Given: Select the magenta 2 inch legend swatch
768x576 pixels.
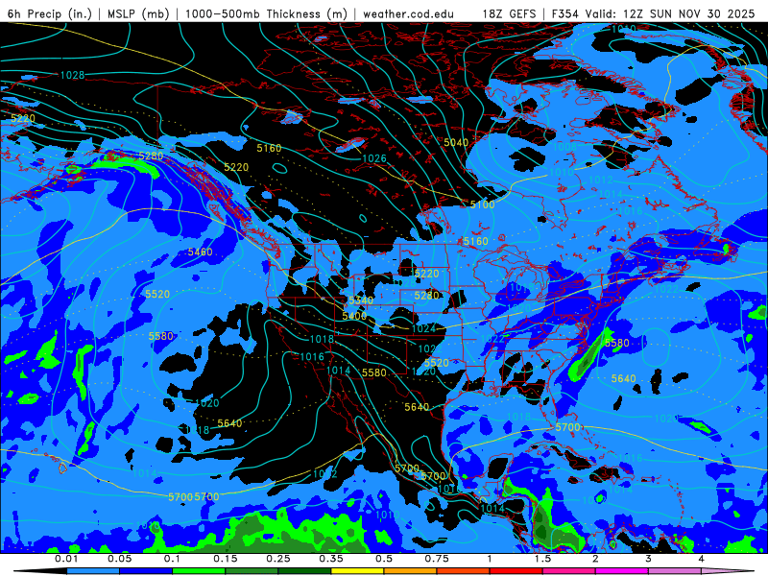Looking at the screenshot, I should 622,571.
